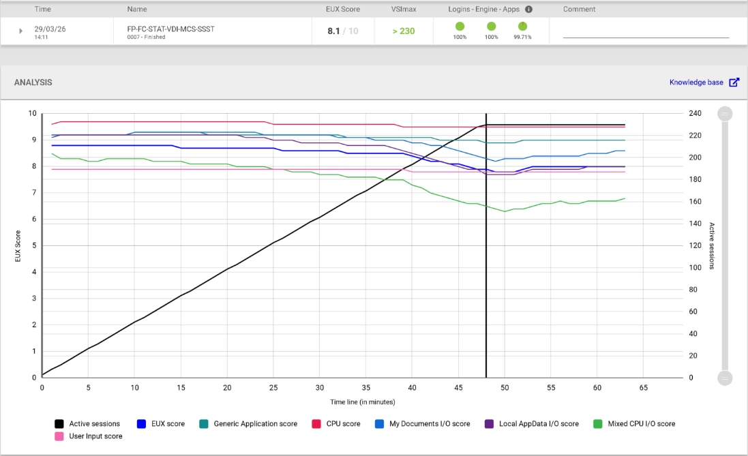The height and width of the screenshot is (456, 748).
Task: Click the > 230 VSImax value
Action: 404,31
